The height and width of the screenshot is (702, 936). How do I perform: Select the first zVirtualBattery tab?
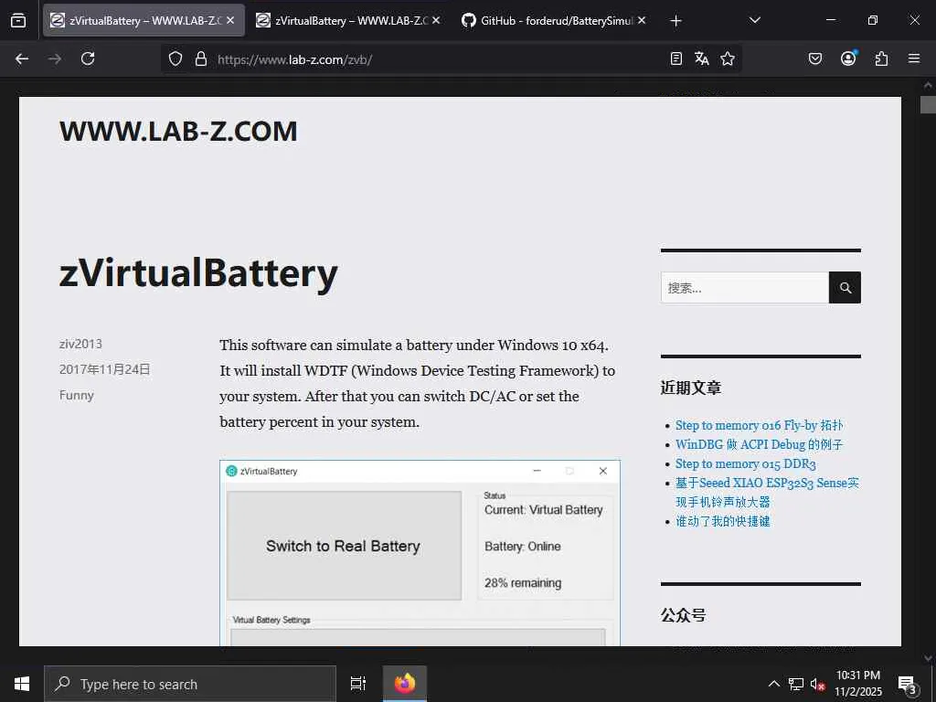[x=144, y=20]
